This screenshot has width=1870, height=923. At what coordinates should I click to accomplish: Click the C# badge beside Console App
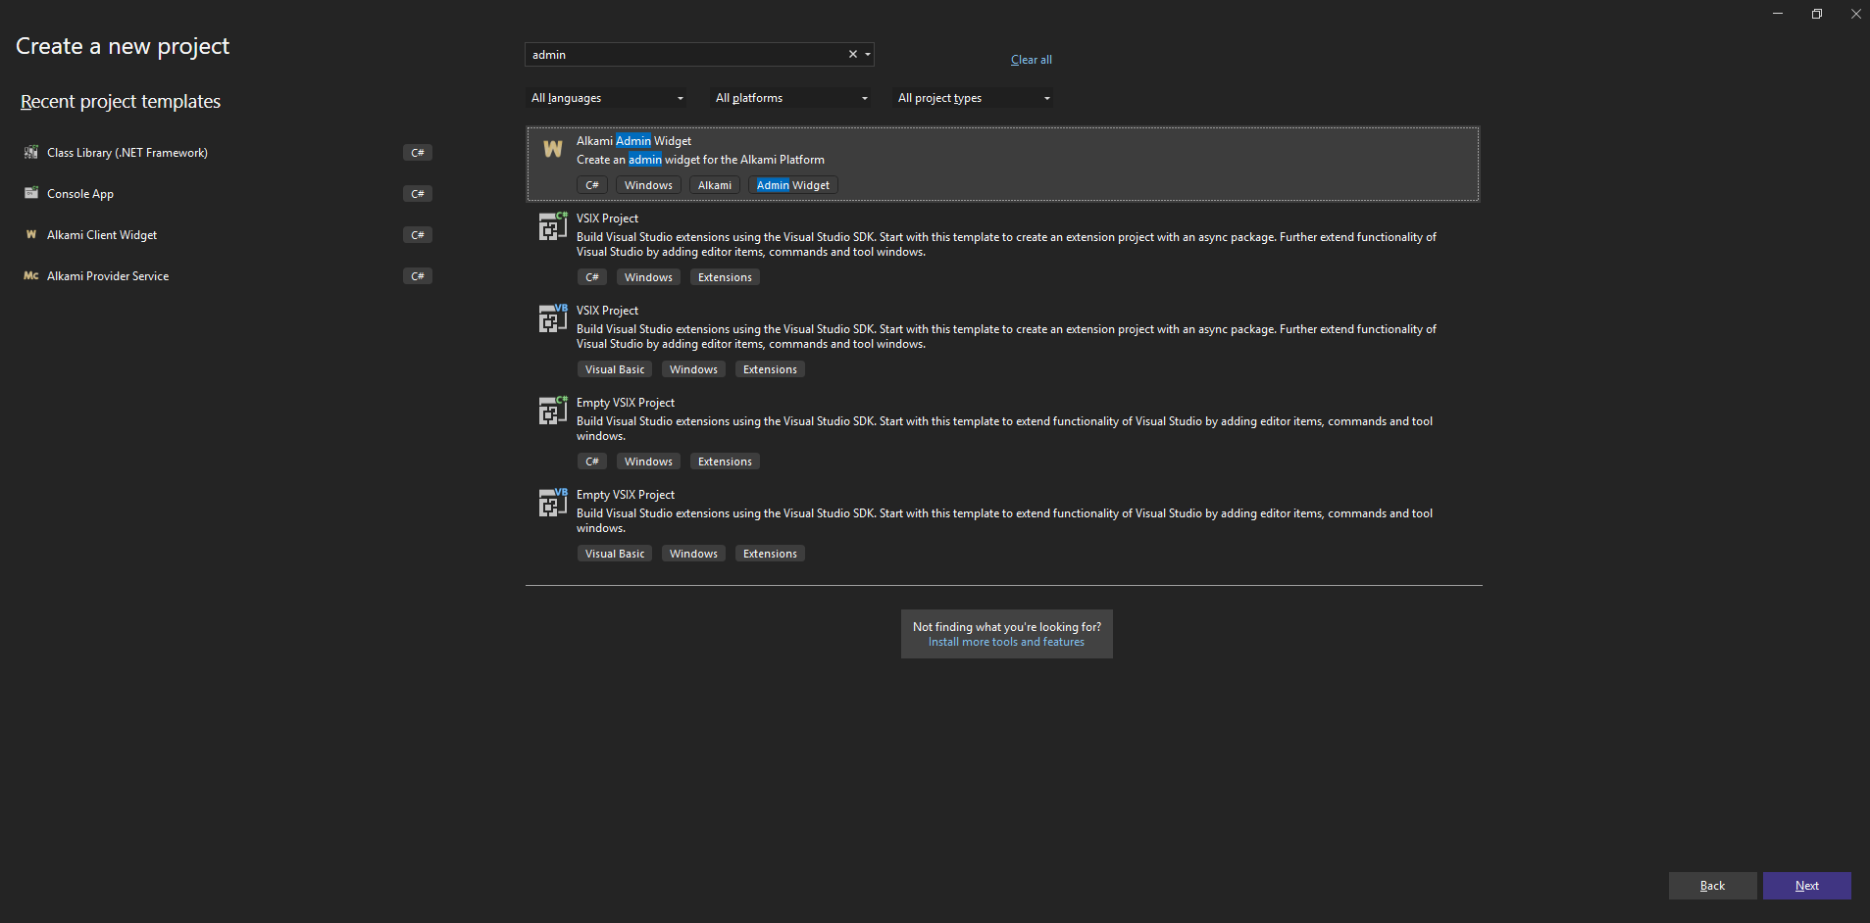pos(418,194)
